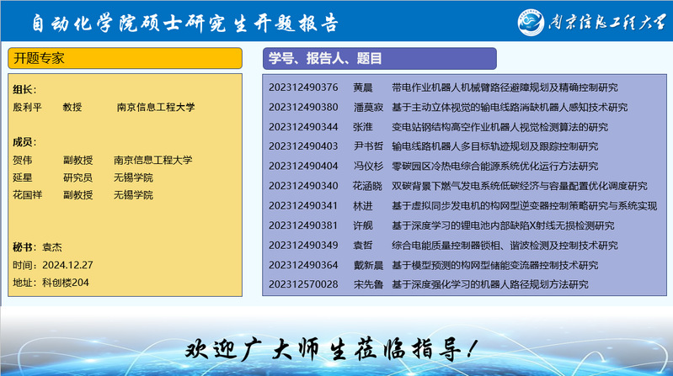Select student ID 202312490381
Screen dimensions: 673x376
pyautogui.click(x=303, y=225)
